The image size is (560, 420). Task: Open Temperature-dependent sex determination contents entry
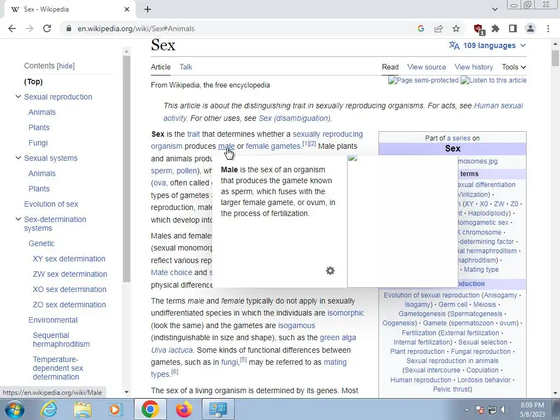pos(58,368)
